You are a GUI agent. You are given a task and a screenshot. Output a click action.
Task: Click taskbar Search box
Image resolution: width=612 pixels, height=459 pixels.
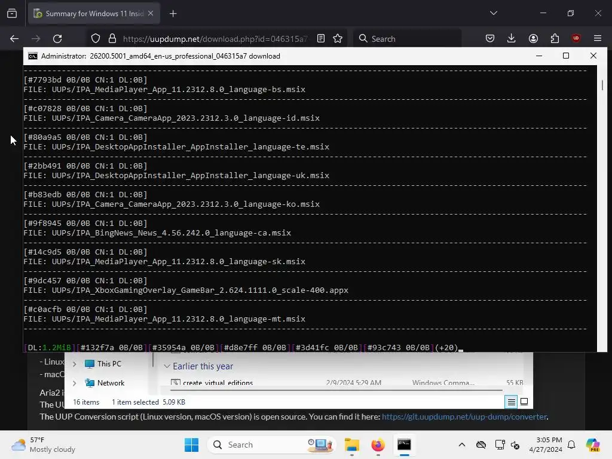[272, 445]
